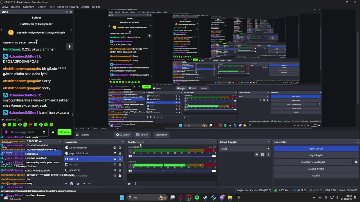Open chat settings gear icon
The width and height of the screenshot is (360, 202).
(x=53, y=132)
